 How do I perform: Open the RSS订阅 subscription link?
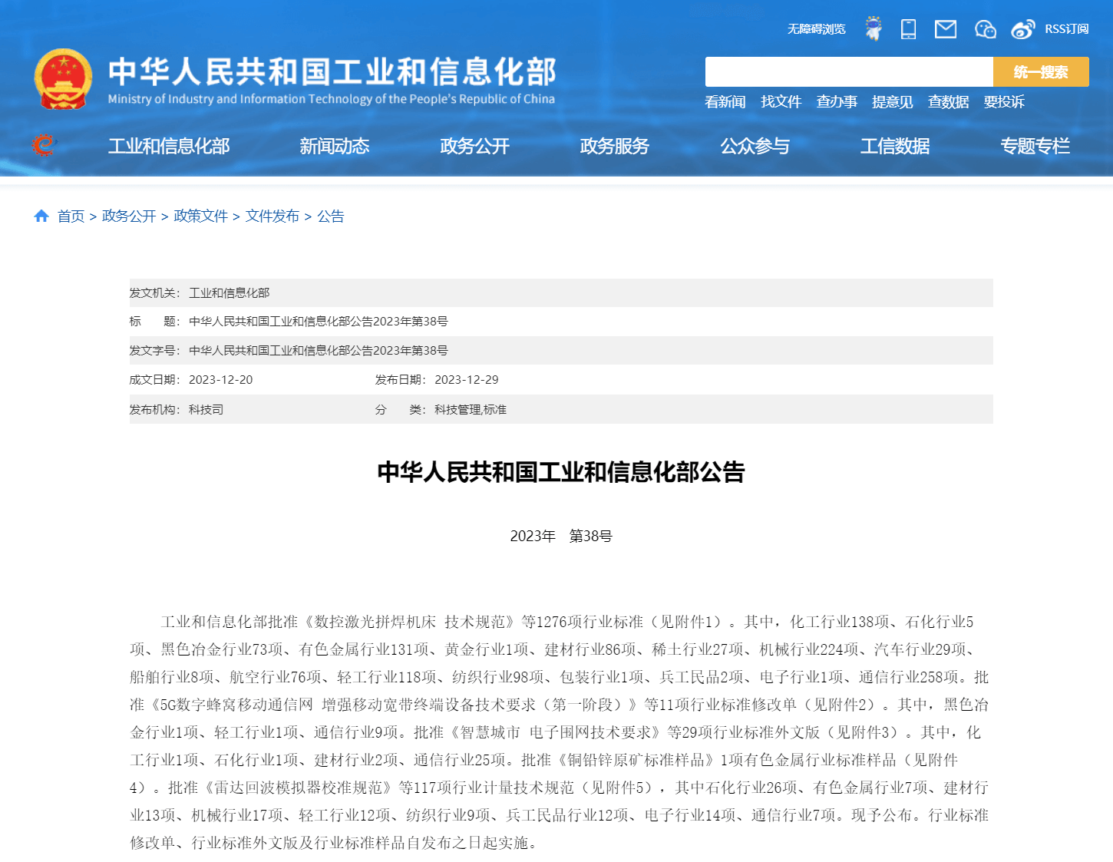[1066, 29]
